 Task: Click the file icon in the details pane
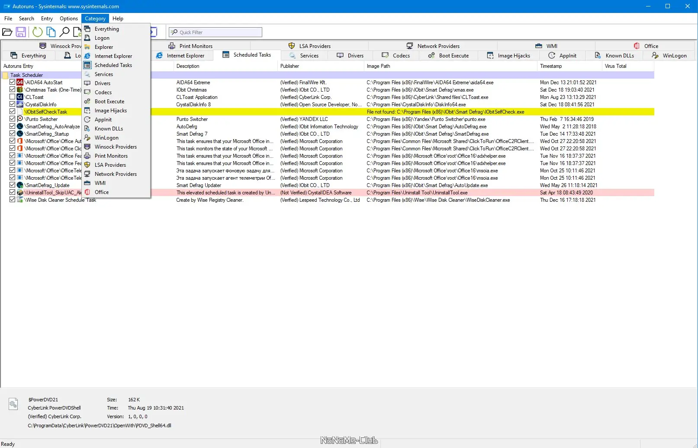[13, 404]
